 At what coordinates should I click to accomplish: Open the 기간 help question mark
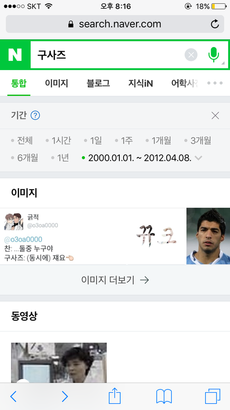tap(35, 115)
